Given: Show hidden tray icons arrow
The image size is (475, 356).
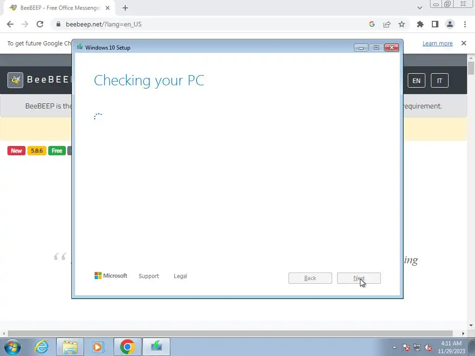Looking at the screenshot, I should coord(394,347).
